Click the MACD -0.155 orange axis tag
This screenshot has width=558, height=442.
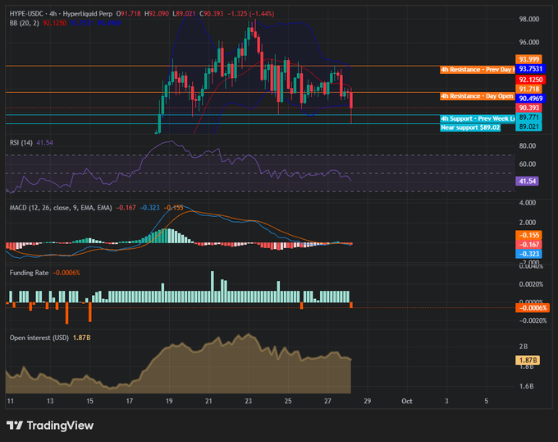pyautogui.click(x=528, y=235)
